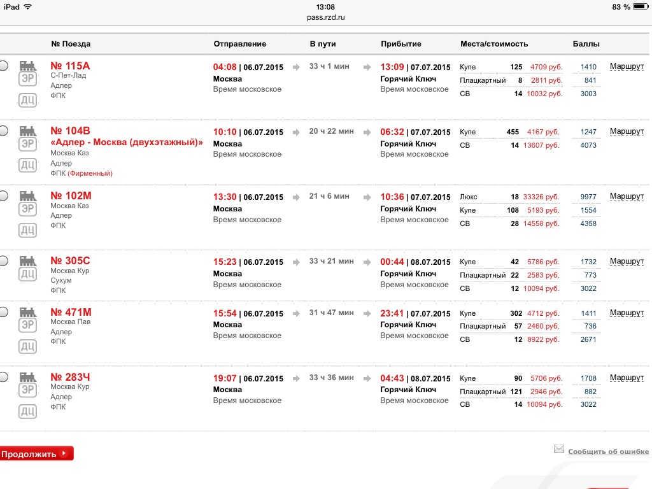Sort by Отправление column header
652x489 pixels.
click(x=239, y=44)
